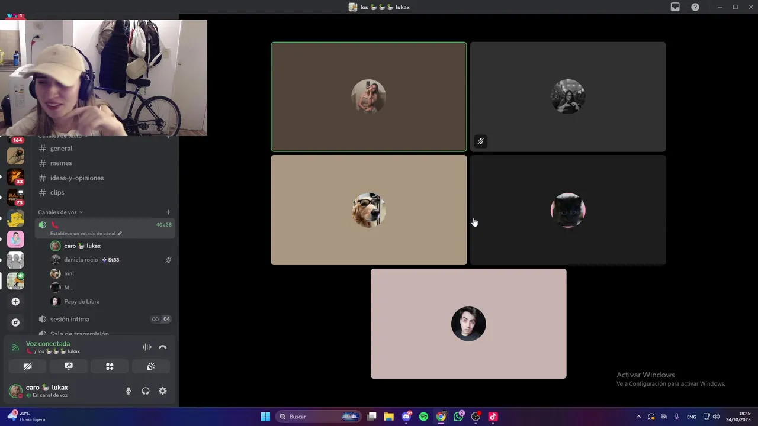This screenshot has width=758, height=426.
Task: Click the taskbar Buscar search box
Action: point(319,417)
